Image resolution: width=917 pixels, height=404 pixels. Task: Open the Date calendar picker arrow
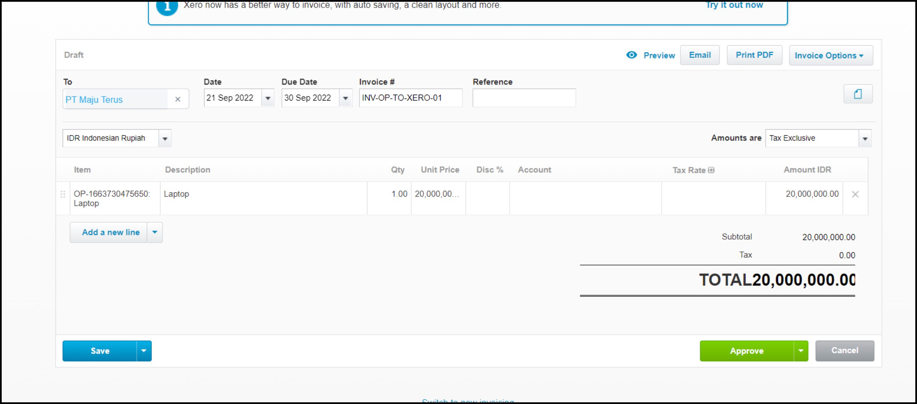(268, 98)
